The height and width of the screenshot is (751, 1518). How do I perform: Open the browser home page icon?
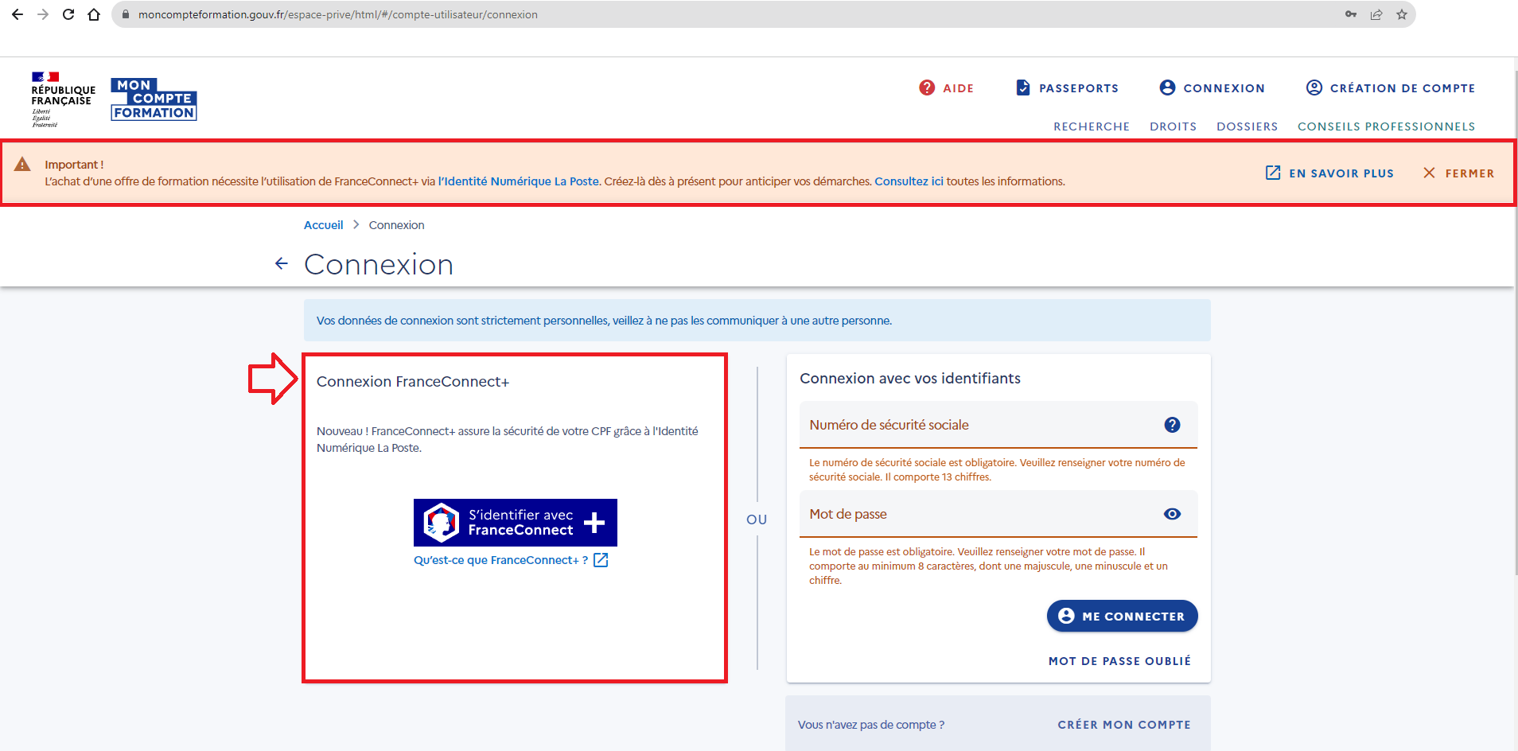(94, 14)
